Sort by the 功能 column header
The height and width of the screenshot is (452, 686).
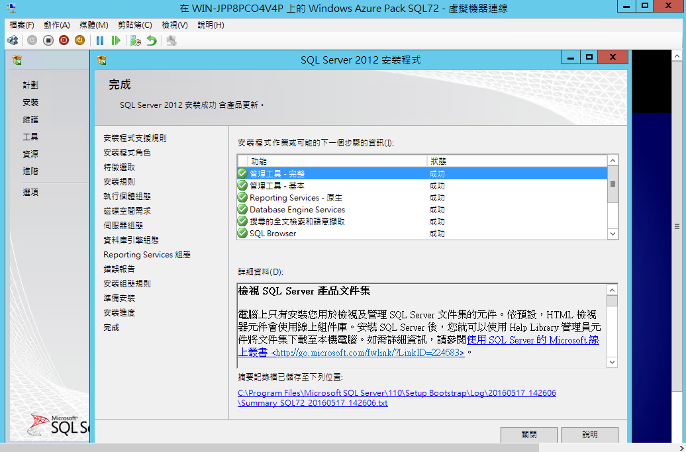[x=337, y=161]
